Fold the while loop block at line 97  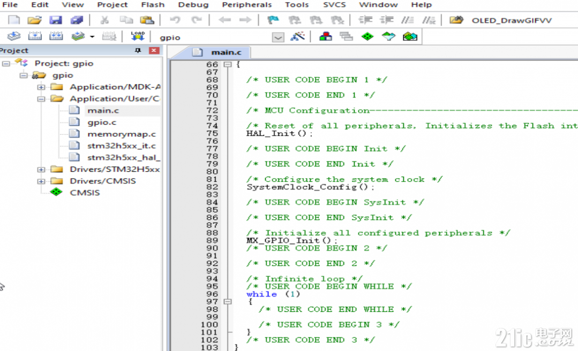click(228, 302)
